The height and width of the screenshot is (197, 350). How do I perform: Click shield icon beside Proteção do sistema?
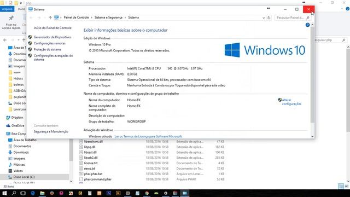pos(30,49)
